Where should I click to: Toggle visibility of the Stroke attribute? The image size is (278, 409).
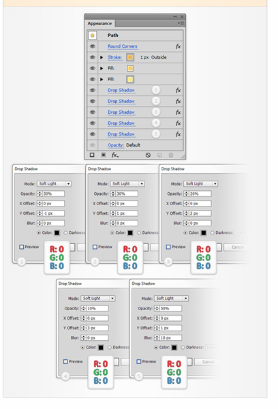point(92,57)
